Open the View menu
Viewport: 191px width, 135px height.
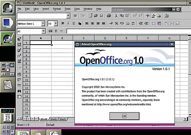tap(36, 9)
